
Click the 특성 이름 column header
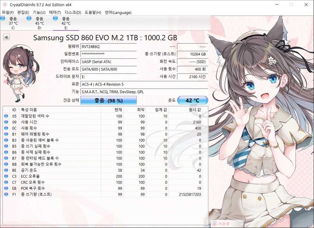point(60,110)
